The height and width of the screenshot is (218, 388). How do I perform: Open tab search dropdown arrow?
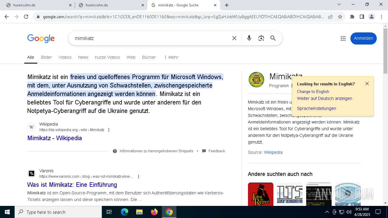tap(339, 4)
